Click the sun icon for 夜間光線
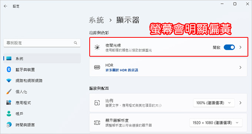252x134 pixels. 97,47
